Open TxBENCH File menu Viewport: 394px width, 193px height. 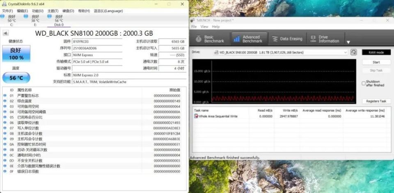(x=194, y=27)
